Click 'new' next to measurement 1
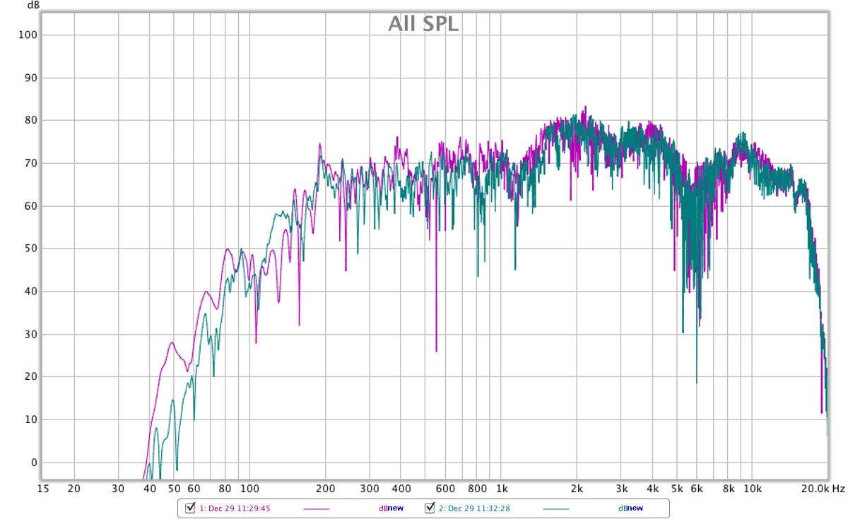848x519 pixels. [x=395, y=508]
